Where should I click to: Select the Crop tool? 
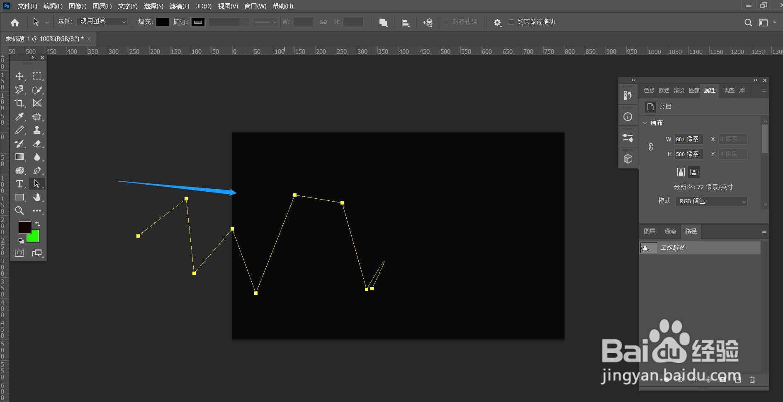[x=19, y=103]
